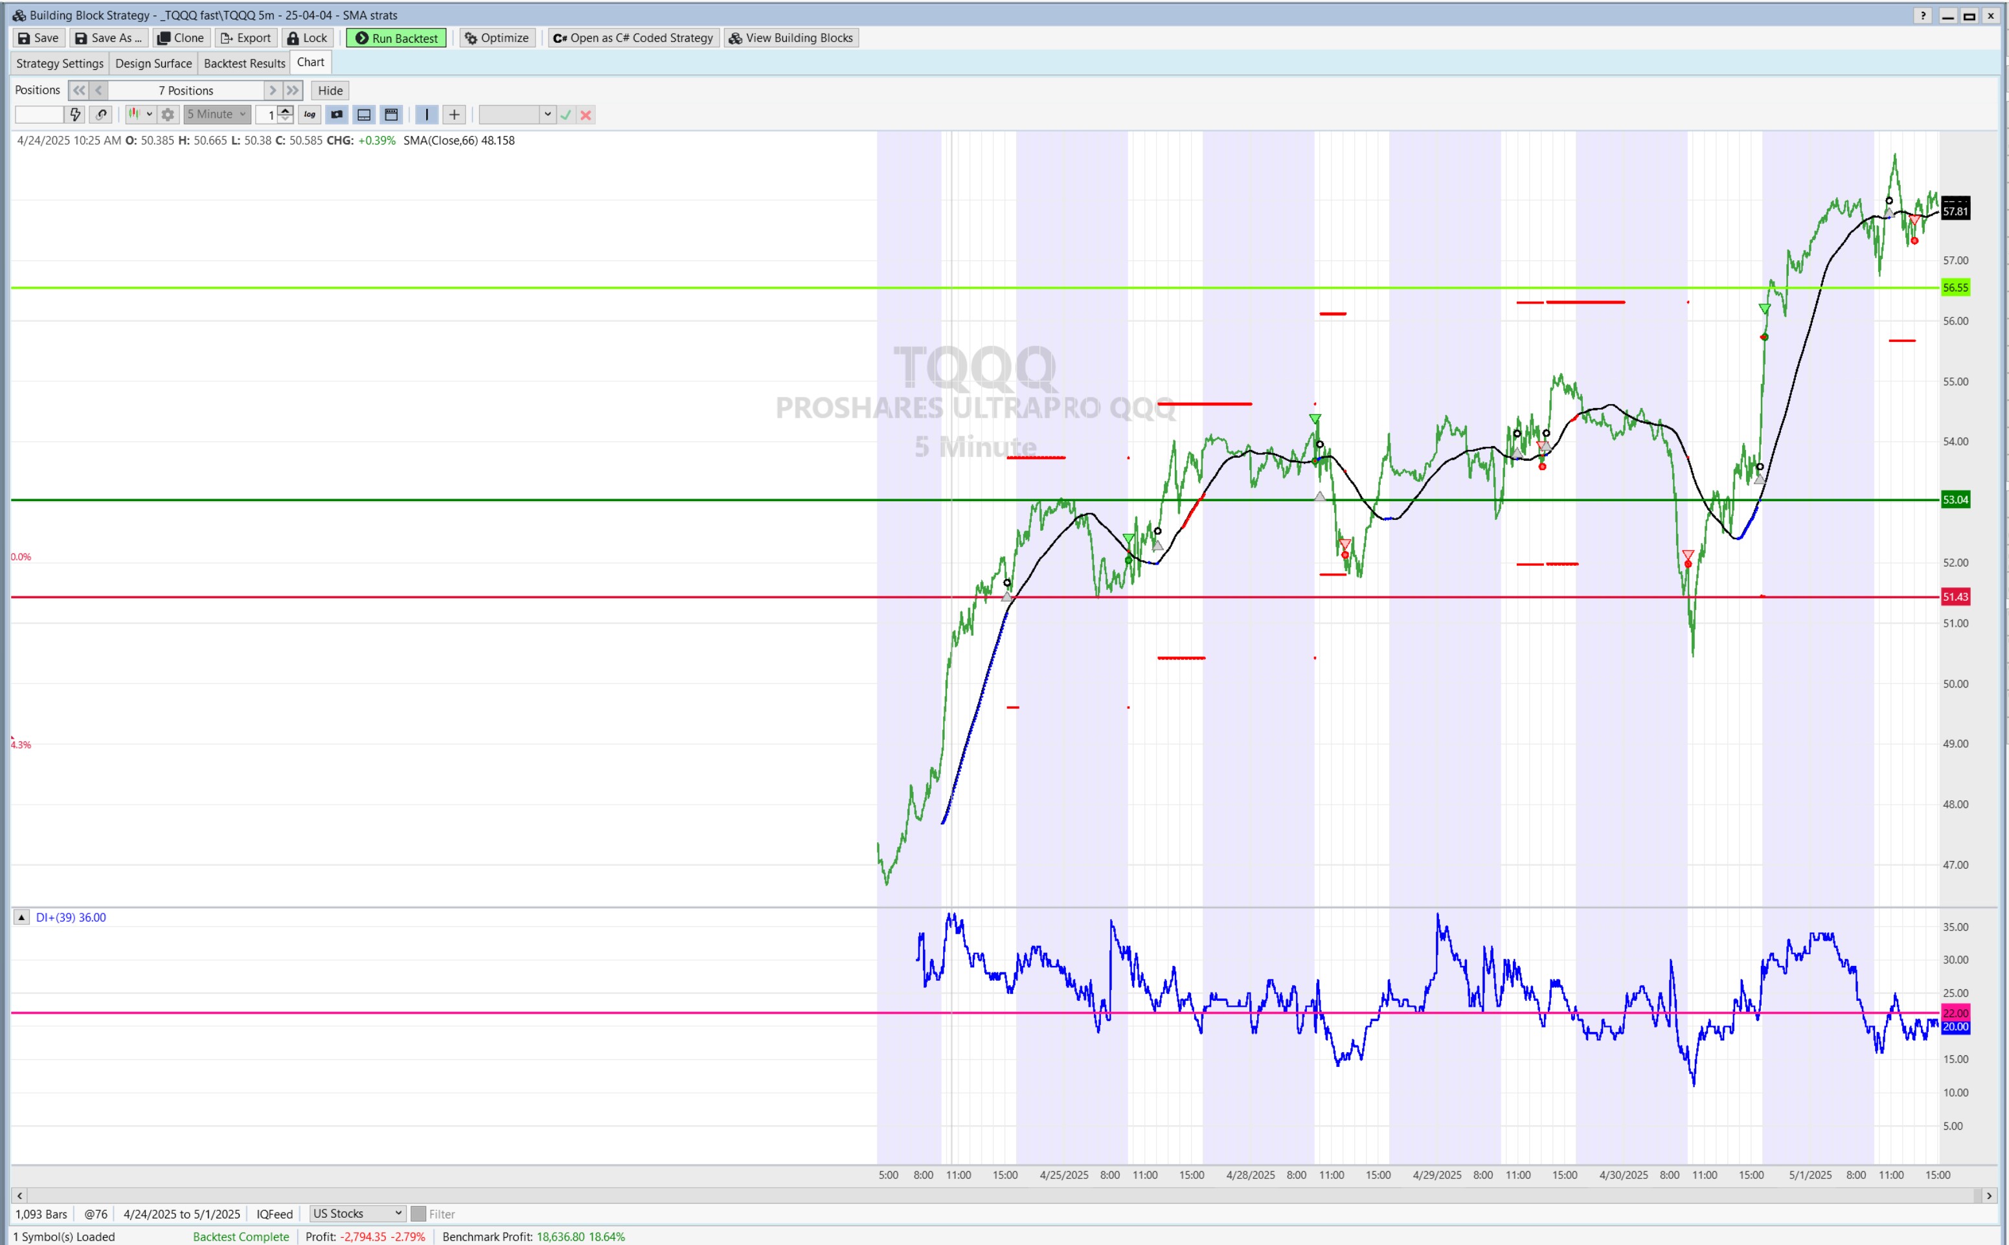Click the horizontal chart scrollbar track
The height and width of the screenshot is (1245, 2009).
(988, 1196)
